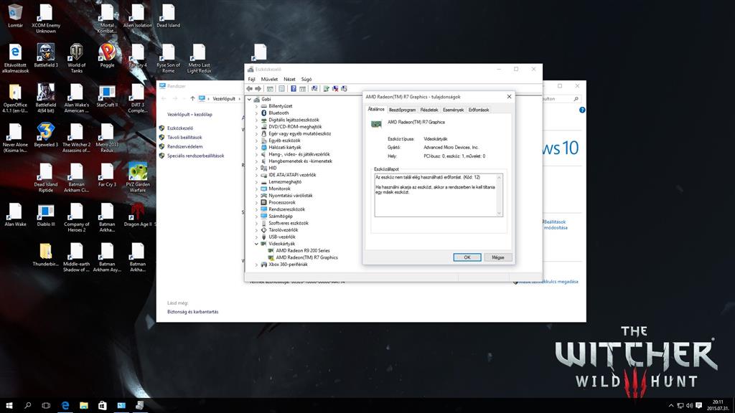Screen dimensions: 735x413
Task: Expand the DVD/CD-ROM-meghajtók node
Action: [x=256, y=127]
